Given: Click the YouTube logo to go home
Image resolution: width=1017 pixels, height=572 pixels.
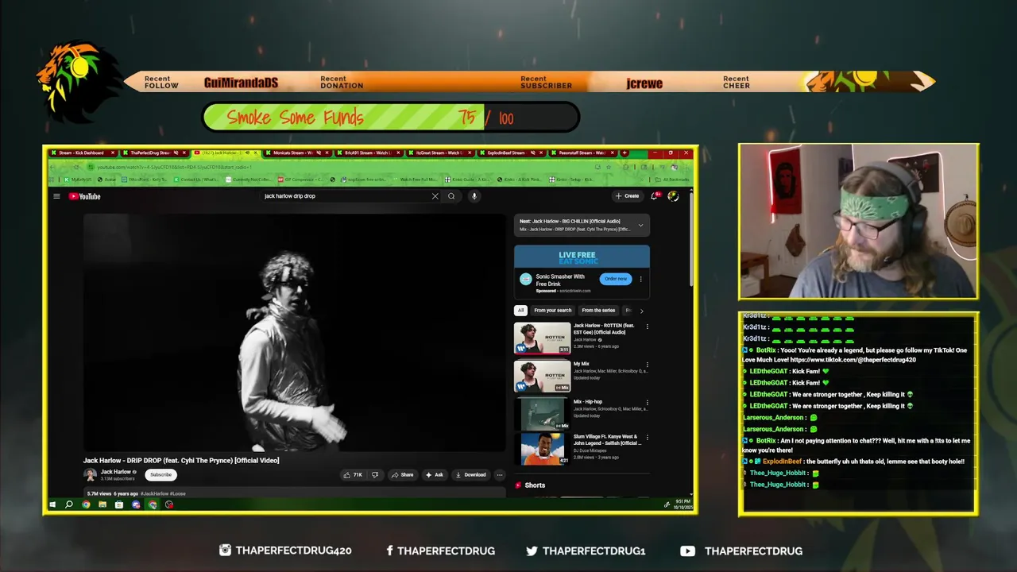Looking at the screenshot, I should click(84, 196).
